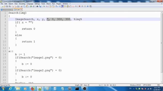Click "Search(img)" on line 1
The image size is (163, 91).
pos(18,13)
